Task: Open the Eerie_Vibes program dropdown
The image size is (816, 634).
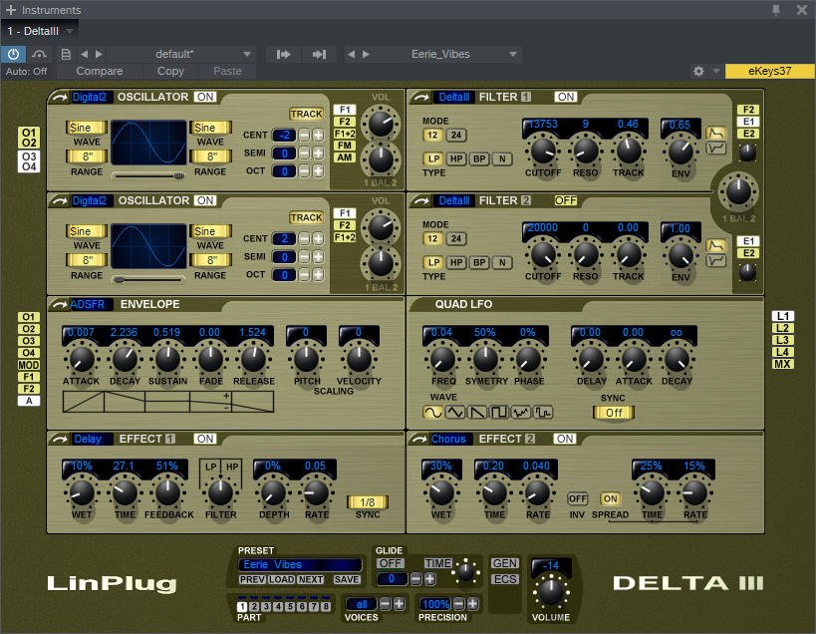Action: (x=512, y=54)
